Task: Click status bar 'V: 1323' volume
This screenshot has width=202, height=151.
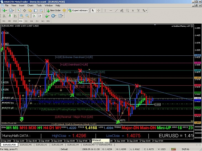Action: tap(162, 149)
